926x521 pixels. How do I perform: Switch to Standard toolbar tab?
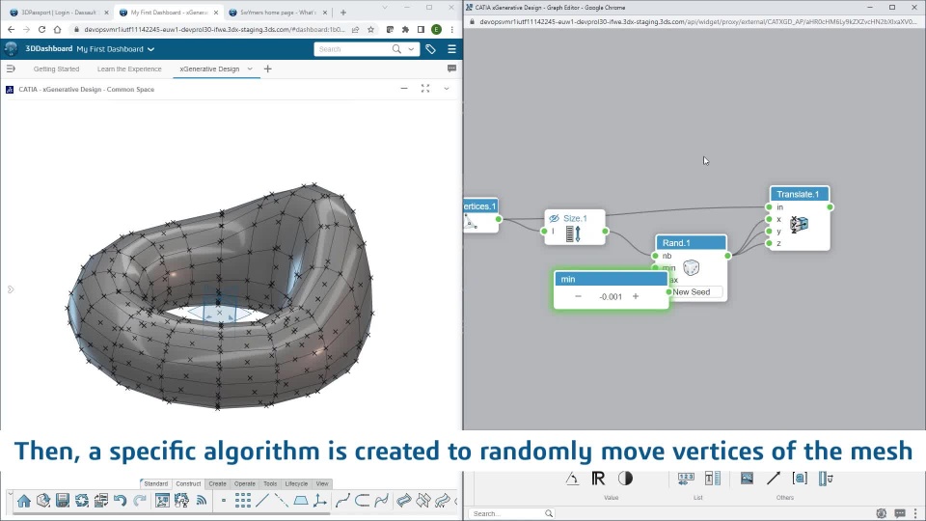[156, 483]
